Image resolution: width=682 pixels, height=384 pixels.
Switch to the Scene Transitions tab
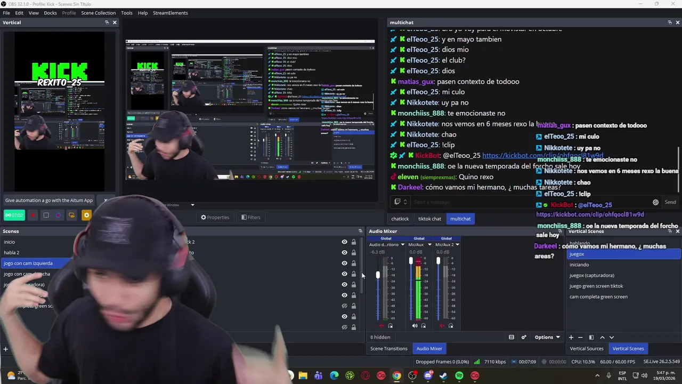coord(389,348)
